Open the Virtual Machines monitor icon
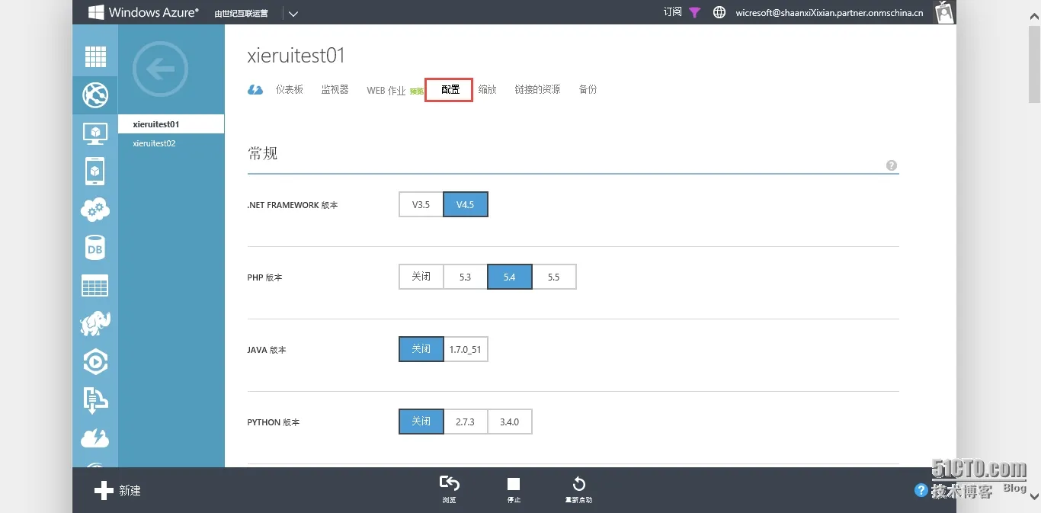The image size is (1041, 513). point(95,133)
